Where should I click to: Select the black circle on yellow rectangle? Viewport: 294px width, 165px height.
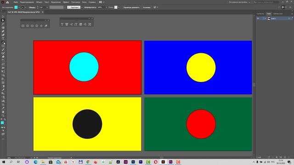click(x=87, y=124)
